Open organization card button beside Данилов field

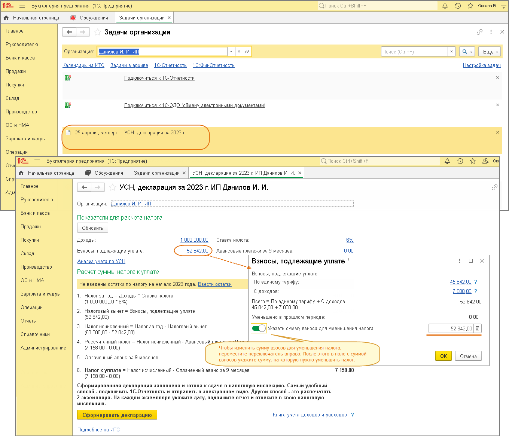pos(247,52)
